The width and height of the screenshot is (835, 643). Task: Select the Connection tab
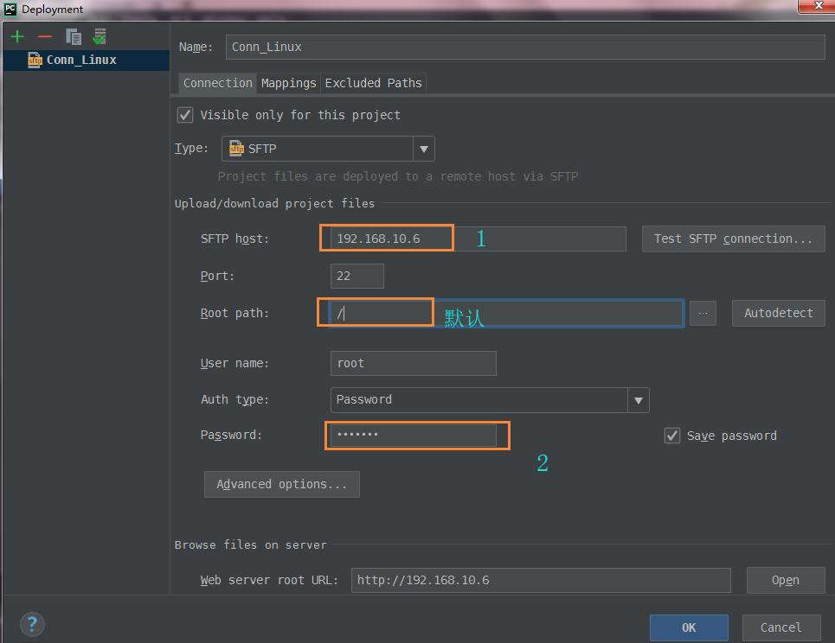[x=217, y=83]
